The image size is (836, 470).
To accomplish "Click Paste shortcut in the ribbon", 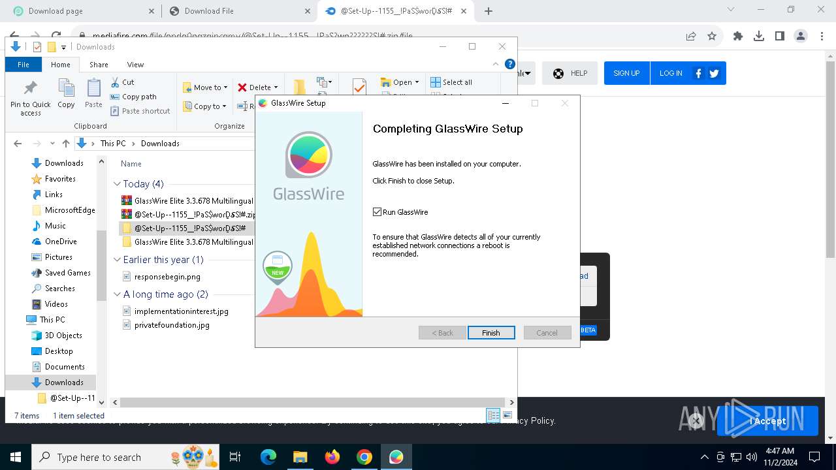I will [x=140, y=111].
